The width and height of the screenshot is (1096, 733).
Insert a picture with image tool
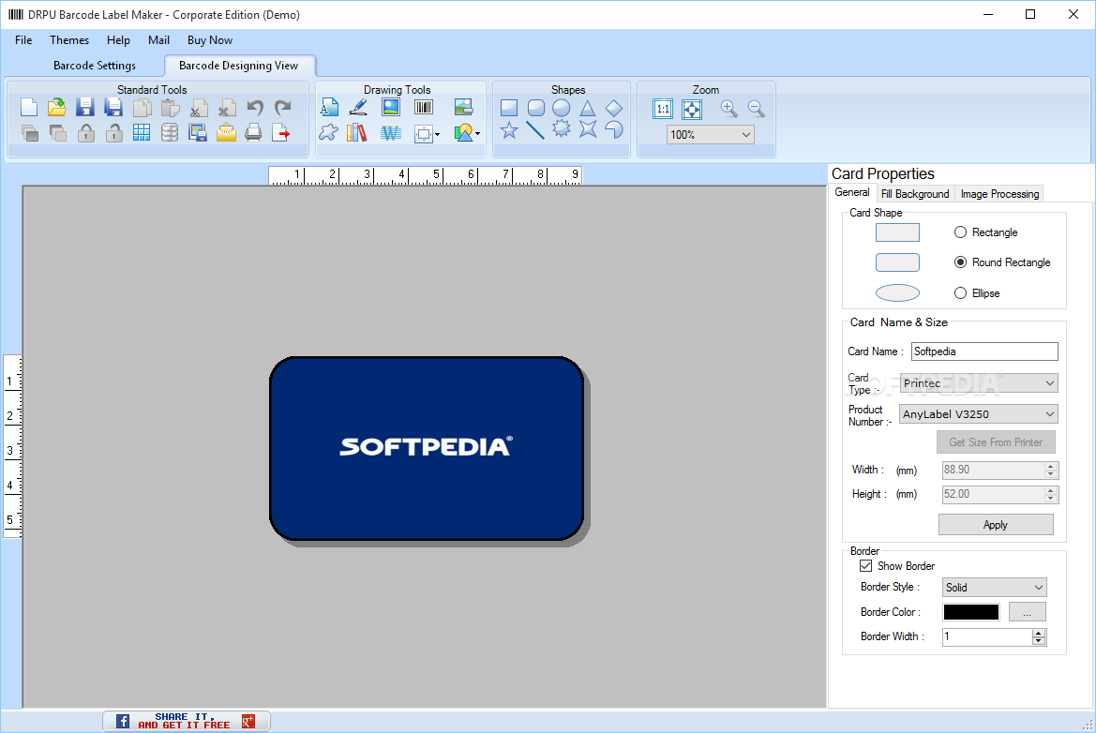click(x=391, y=108)
